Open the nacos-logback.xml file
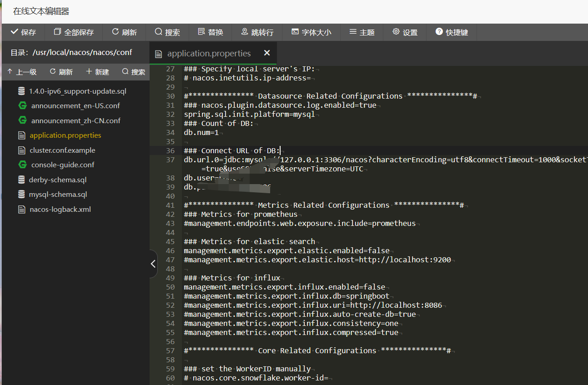 tap(60, 210)
